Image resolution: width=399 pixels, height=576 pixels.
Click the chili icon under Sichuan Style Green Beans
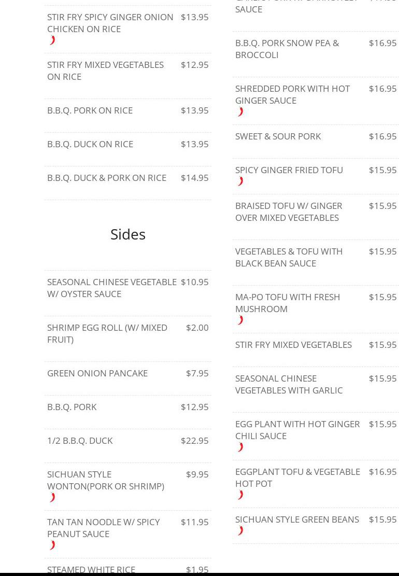(x=240, y=531)
